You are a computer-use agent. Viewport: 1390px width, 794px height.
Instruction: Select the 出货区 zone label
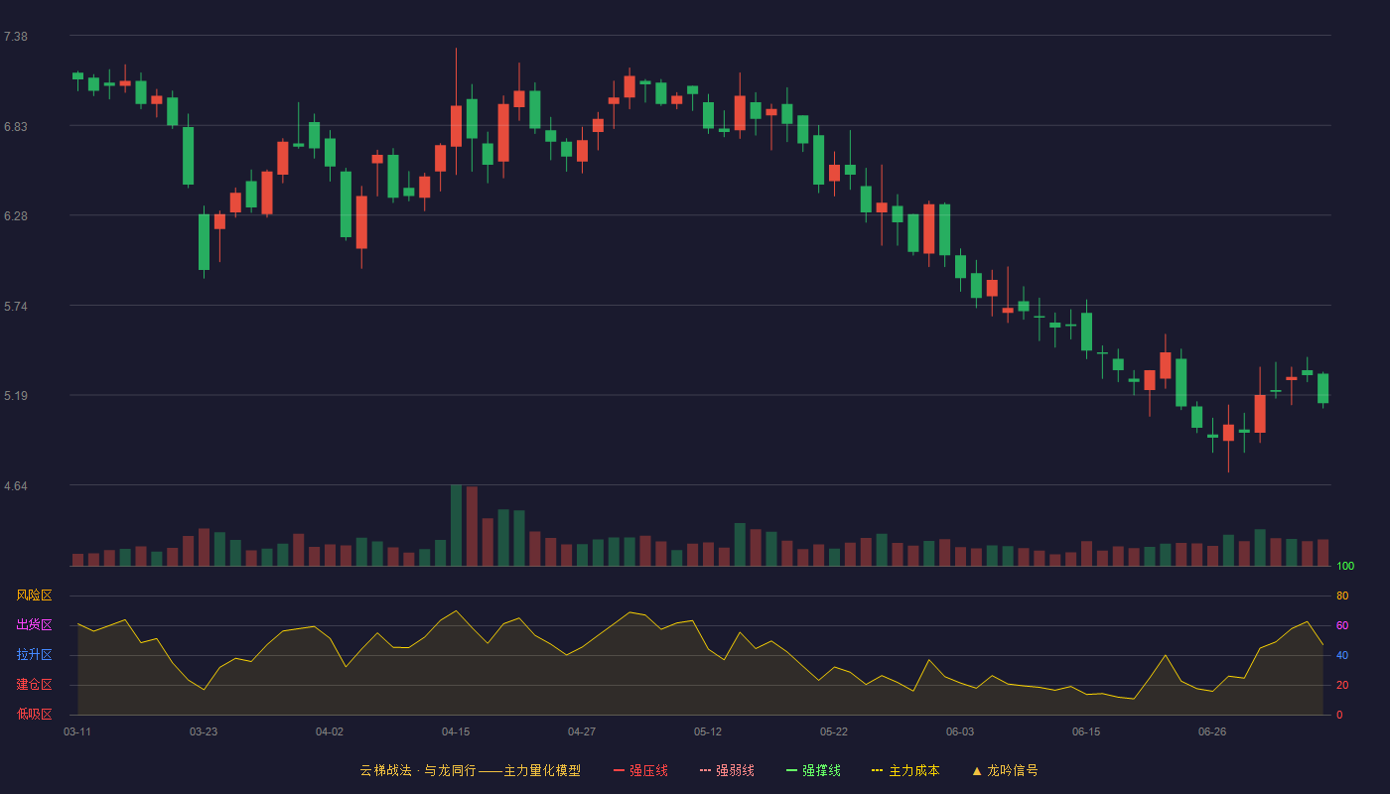34,625
